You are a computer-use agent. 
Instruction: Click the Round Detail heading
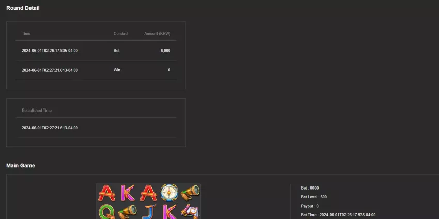(23, 8)
